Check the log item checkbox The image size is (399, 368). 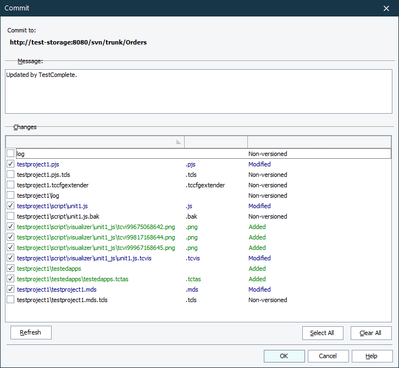(10, 154)
